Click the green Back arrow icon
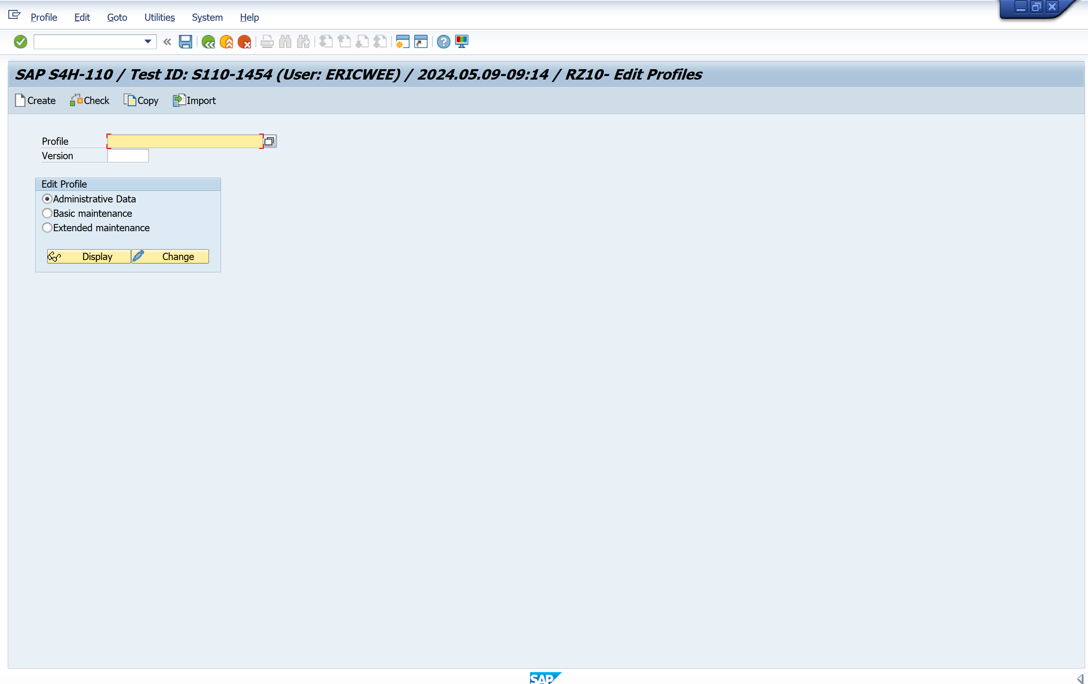This screenshot has height=684, width=1088. (x=208, y=42)
